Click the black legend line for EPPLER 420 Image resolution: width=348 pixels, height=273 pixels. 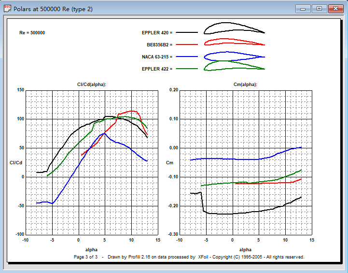(187, 32)
